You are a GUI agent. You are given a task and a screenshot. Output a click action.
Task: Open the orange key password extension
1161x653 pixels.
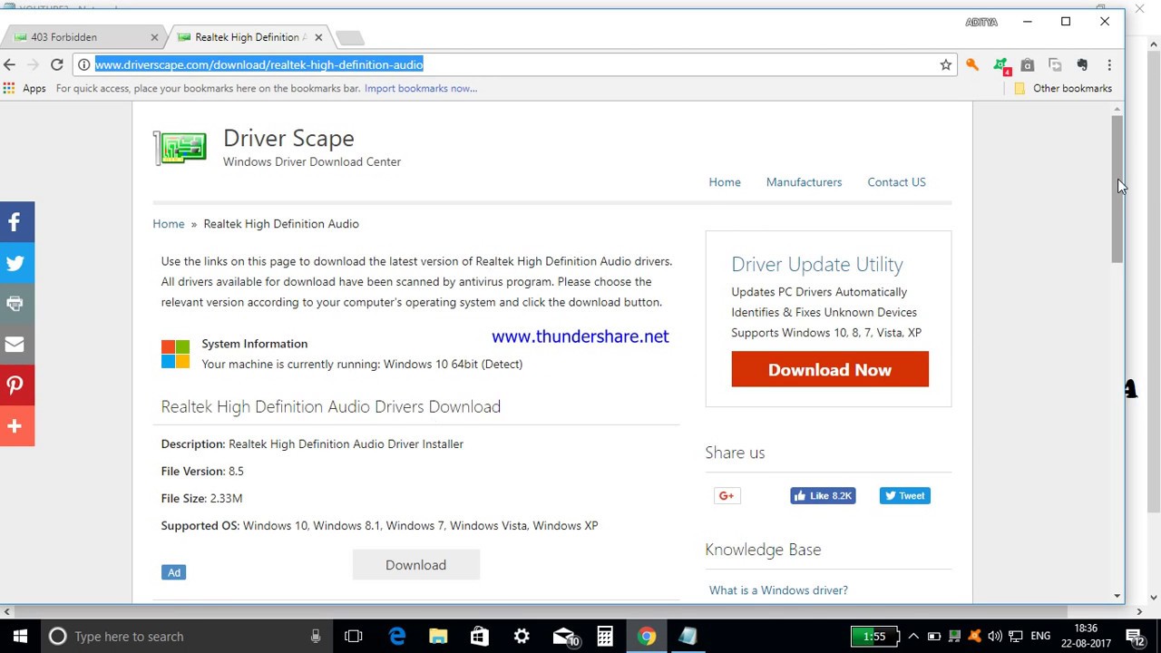pyautogui.click(x=972, y=64)
